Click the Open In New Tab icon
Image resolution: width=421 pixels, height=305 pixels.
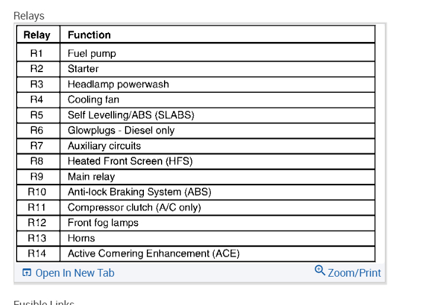coord(27,273)
